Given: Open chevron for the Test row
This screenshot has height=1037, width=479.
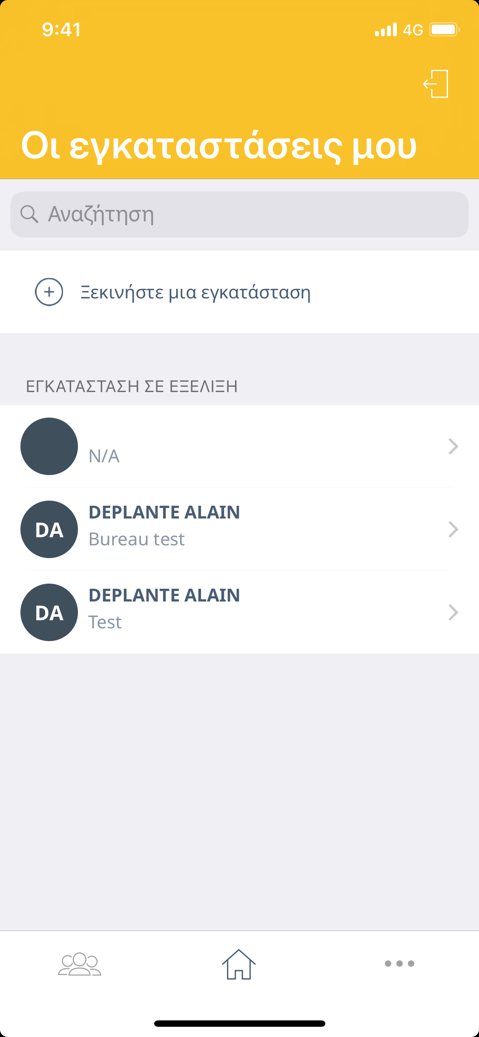Looking at the screenshot, I should 453,612.
